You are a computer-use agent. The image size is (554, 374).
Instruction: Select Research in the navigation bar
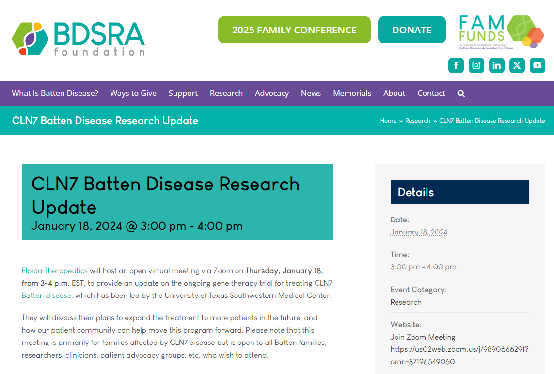point(226,93)
